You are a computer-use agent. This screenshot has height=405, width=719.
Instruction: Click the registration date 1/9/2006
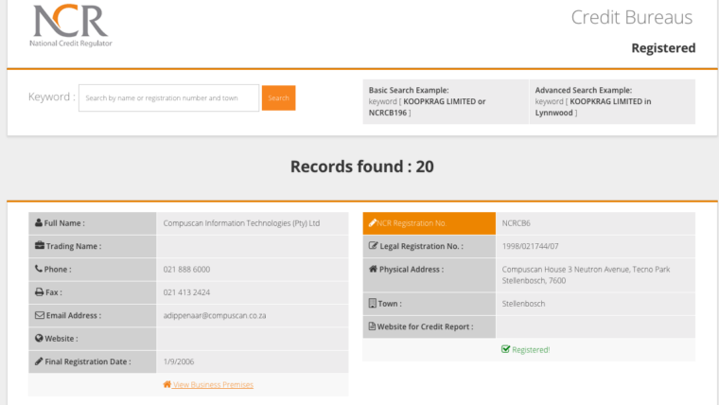(x=179, y=361)
